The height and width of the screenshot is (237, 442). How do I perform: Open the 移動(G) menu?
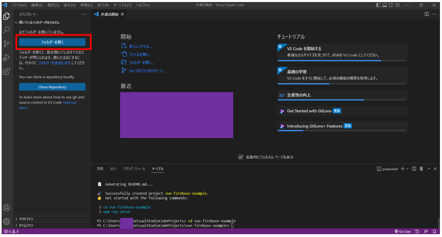[86, 5]
